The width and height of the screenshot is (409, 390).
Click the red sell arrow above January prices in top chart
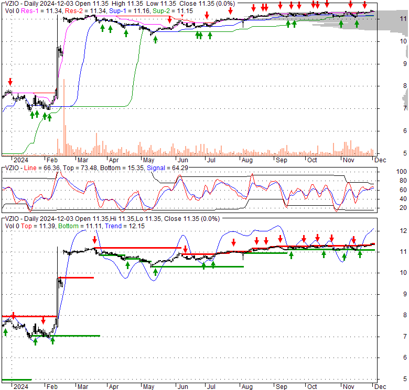[x=10, y=82]
